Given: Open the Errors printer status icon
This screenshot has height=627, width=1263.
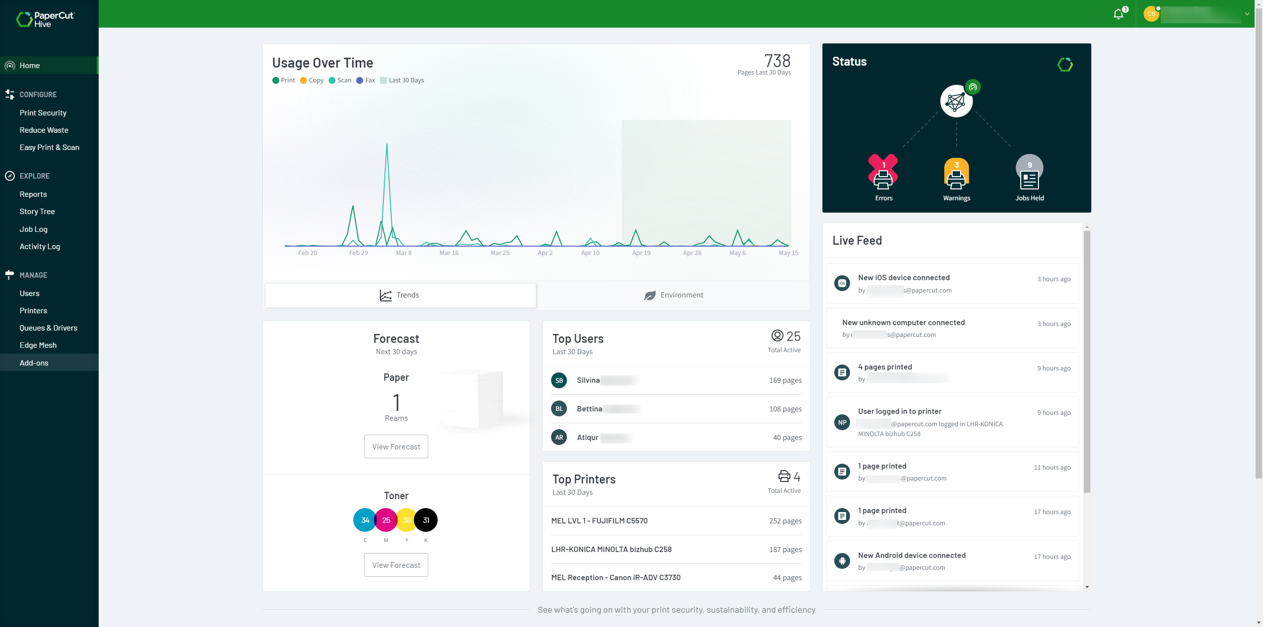Looking at the screenshot, I should click(883, 175).
